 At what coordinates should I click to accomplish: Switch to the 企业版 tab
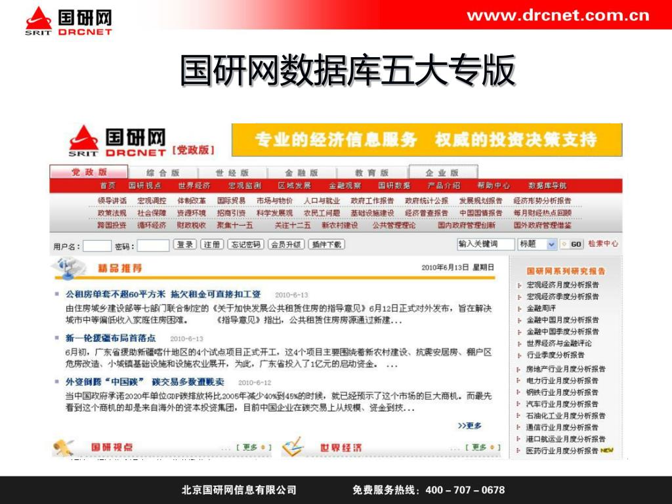coord(443,173)
